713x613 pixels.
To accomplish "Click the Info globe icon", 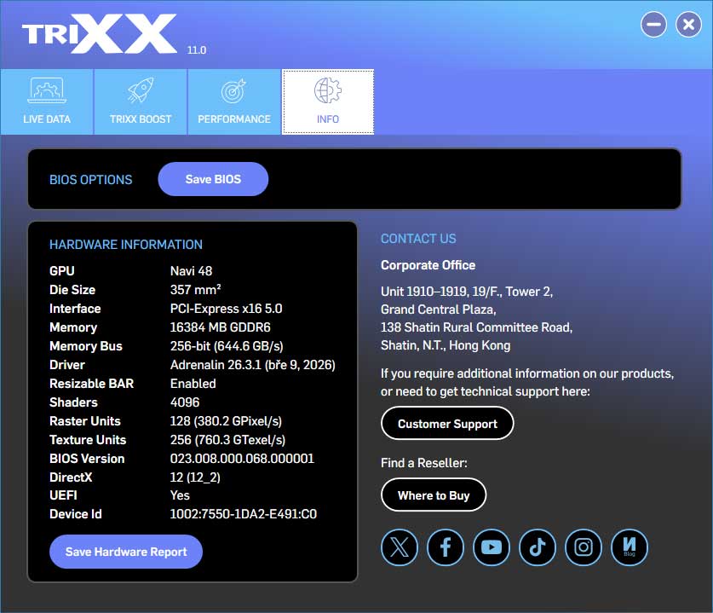I will point(327,90).
